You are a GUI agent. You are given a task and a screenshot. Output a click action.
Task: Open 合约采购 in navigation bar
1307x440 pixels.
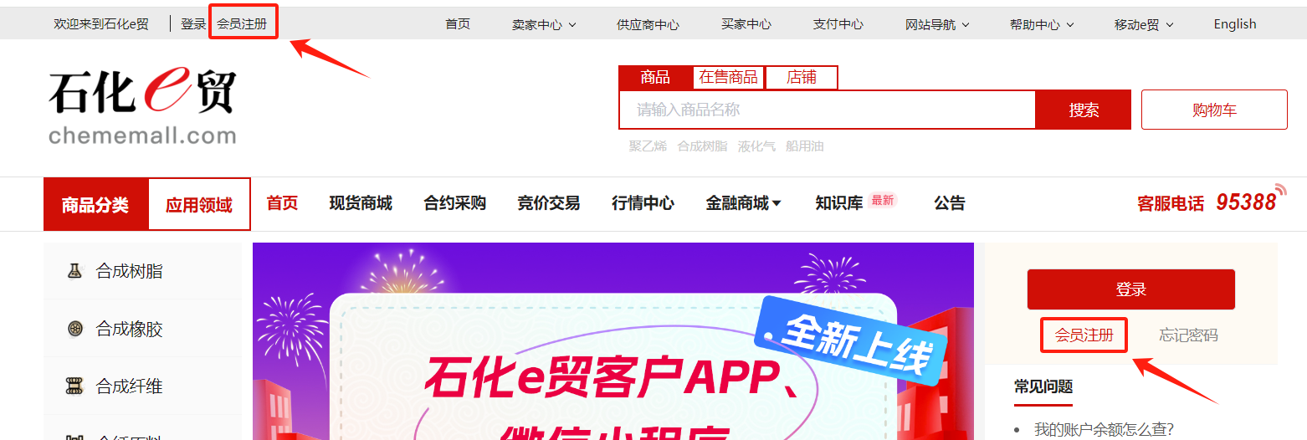(x=454, y=202)
